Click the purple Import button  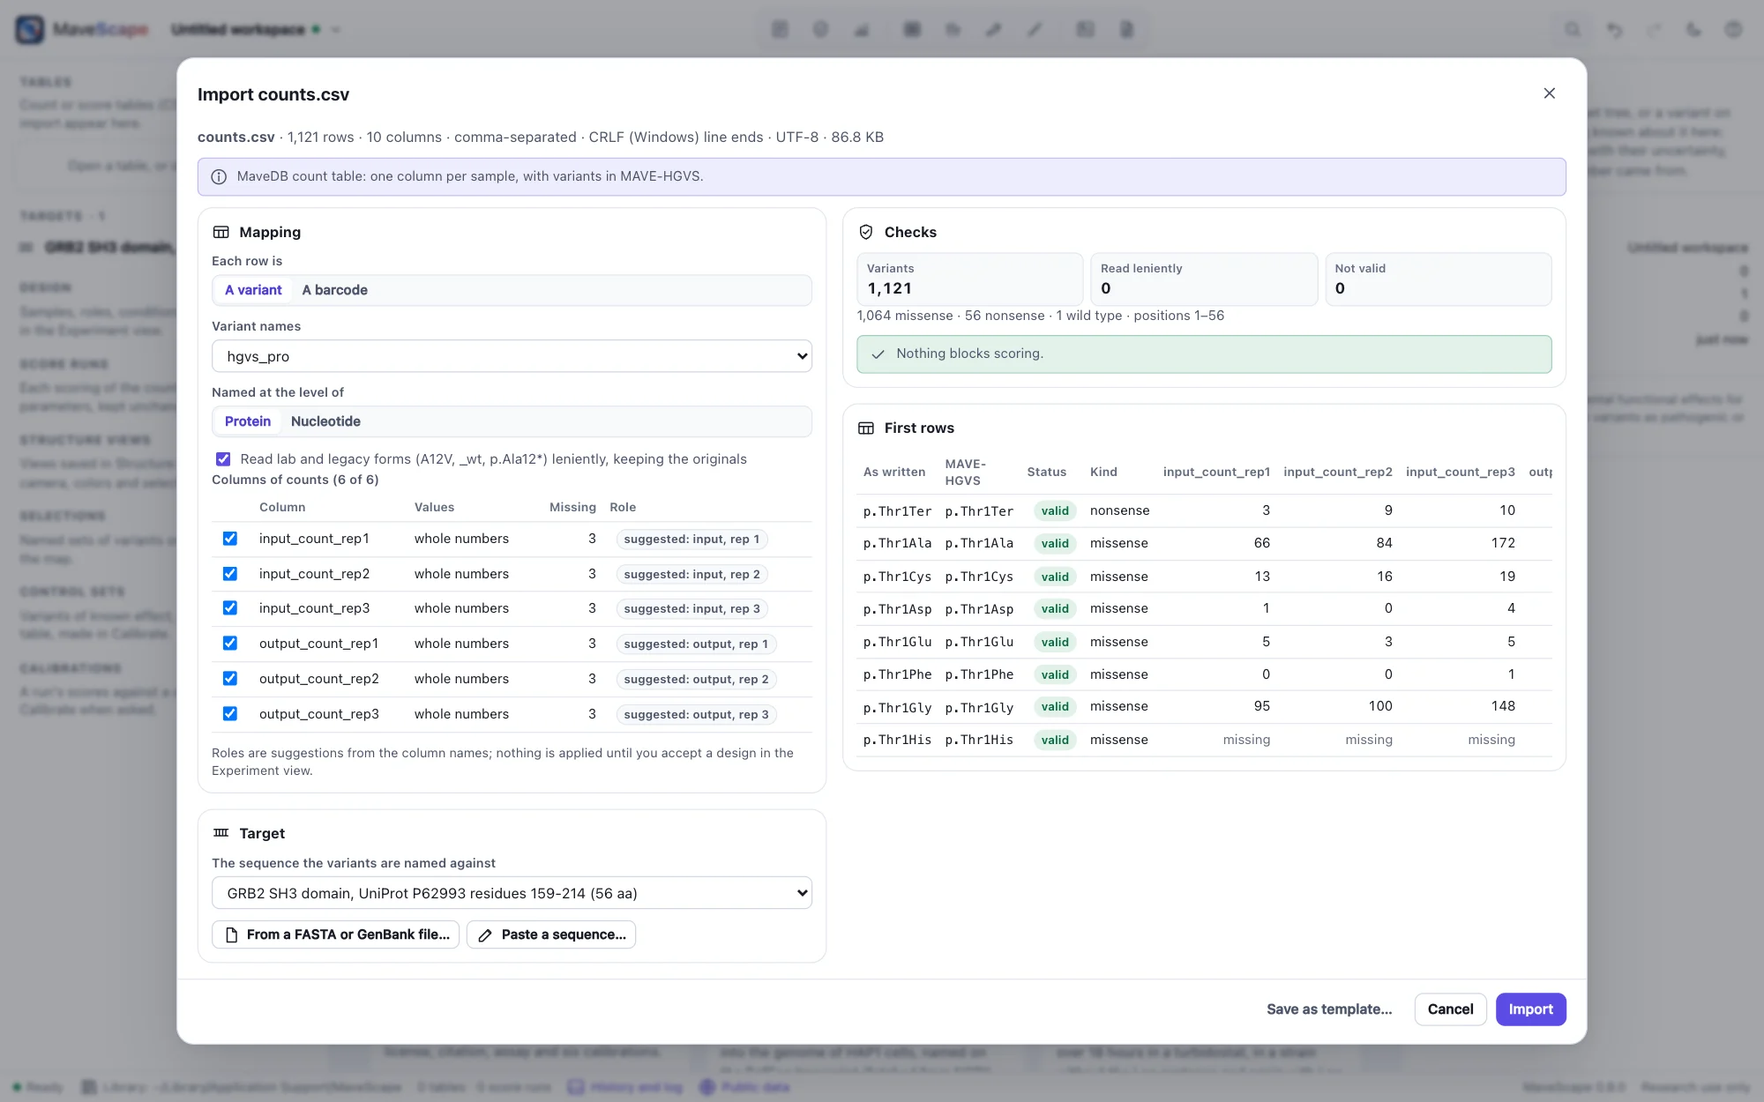click(1530, 1009)
